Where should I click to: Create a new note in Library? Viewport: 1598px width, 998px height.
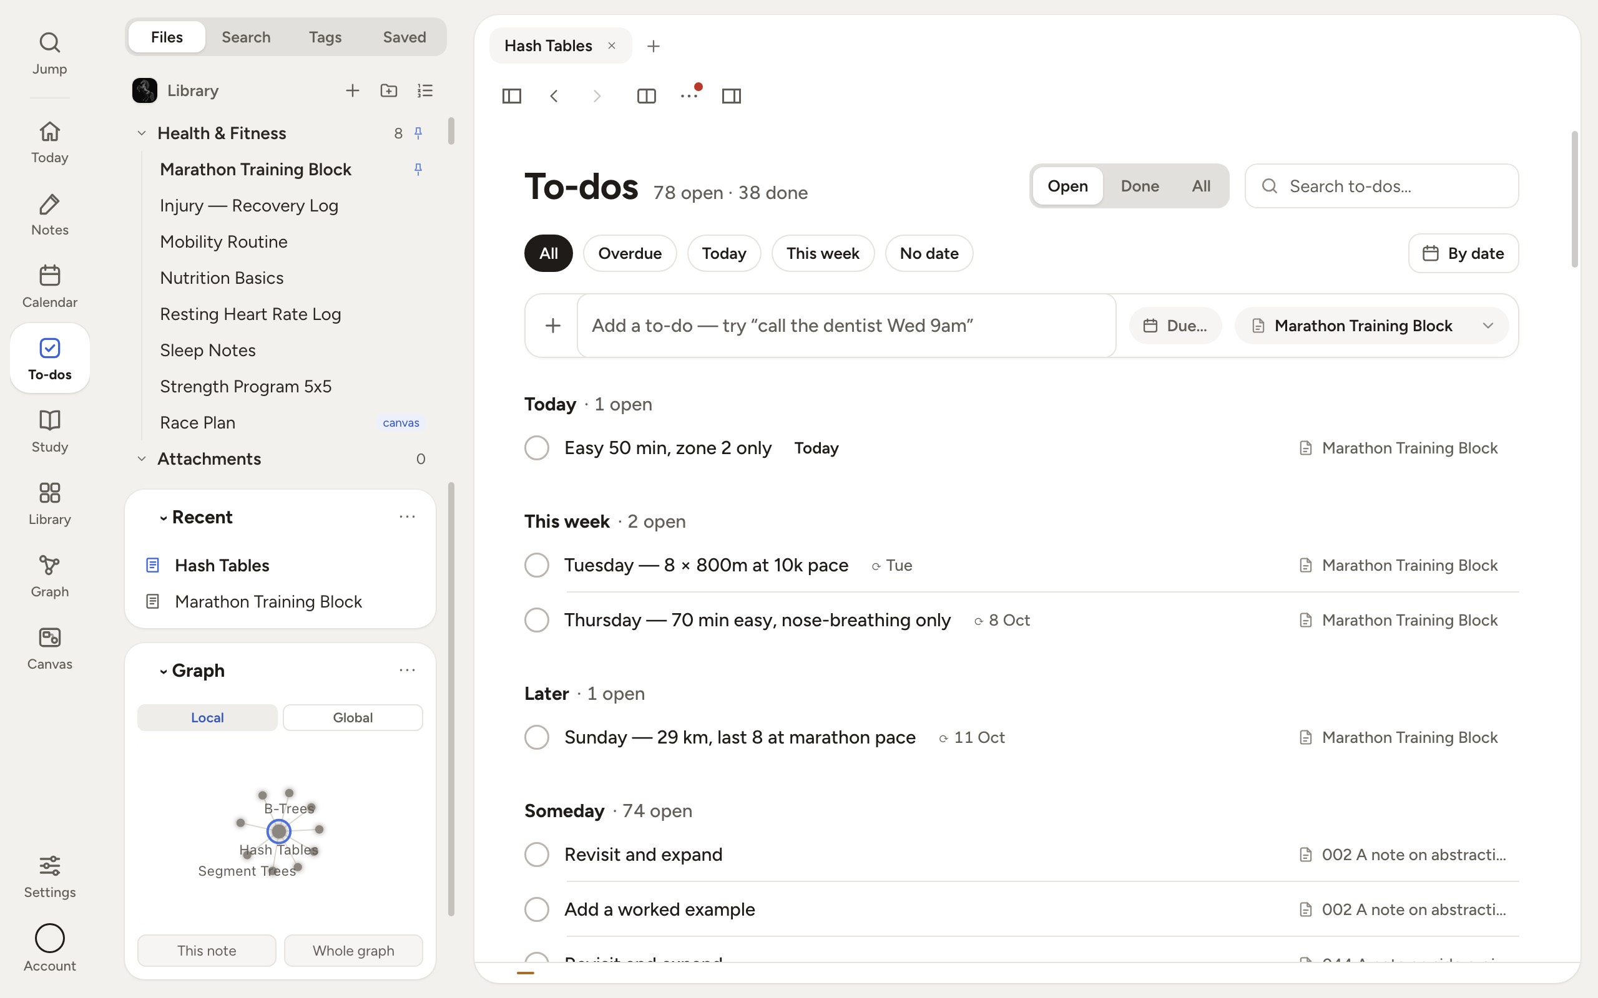click(x=353, y=90)
